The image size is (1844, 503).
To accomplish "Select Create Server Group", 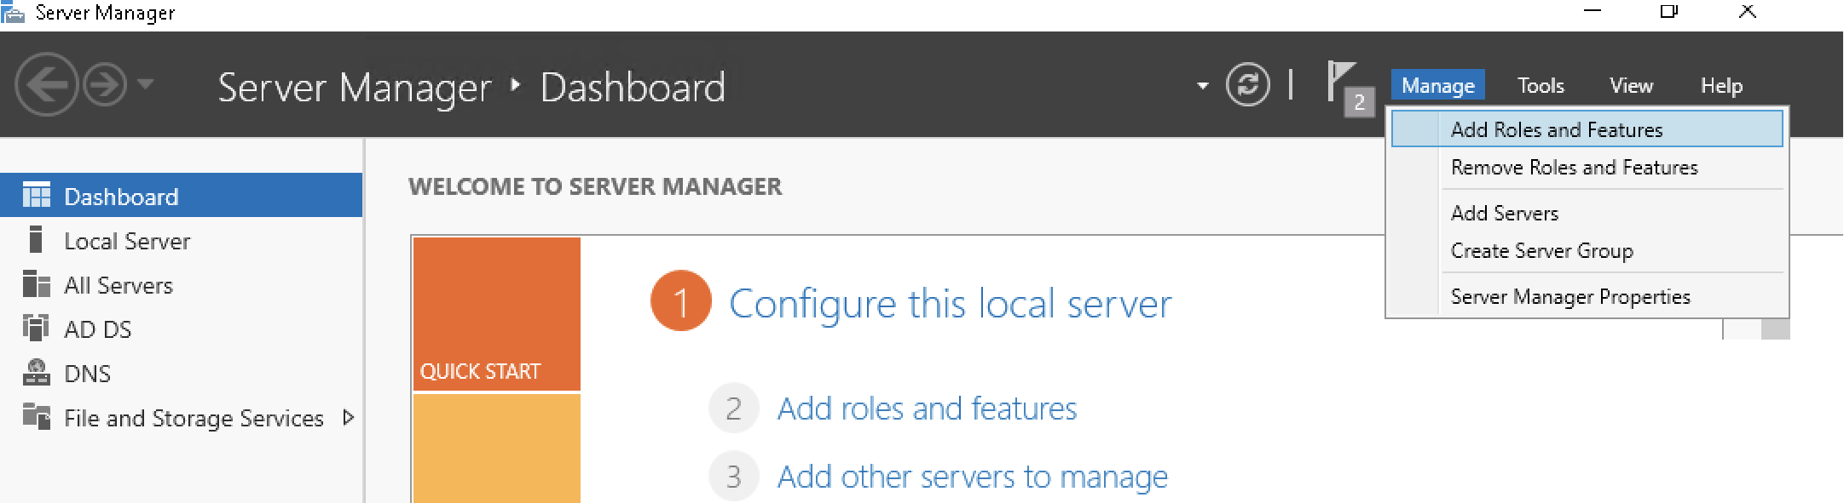I will (1541, 251).
